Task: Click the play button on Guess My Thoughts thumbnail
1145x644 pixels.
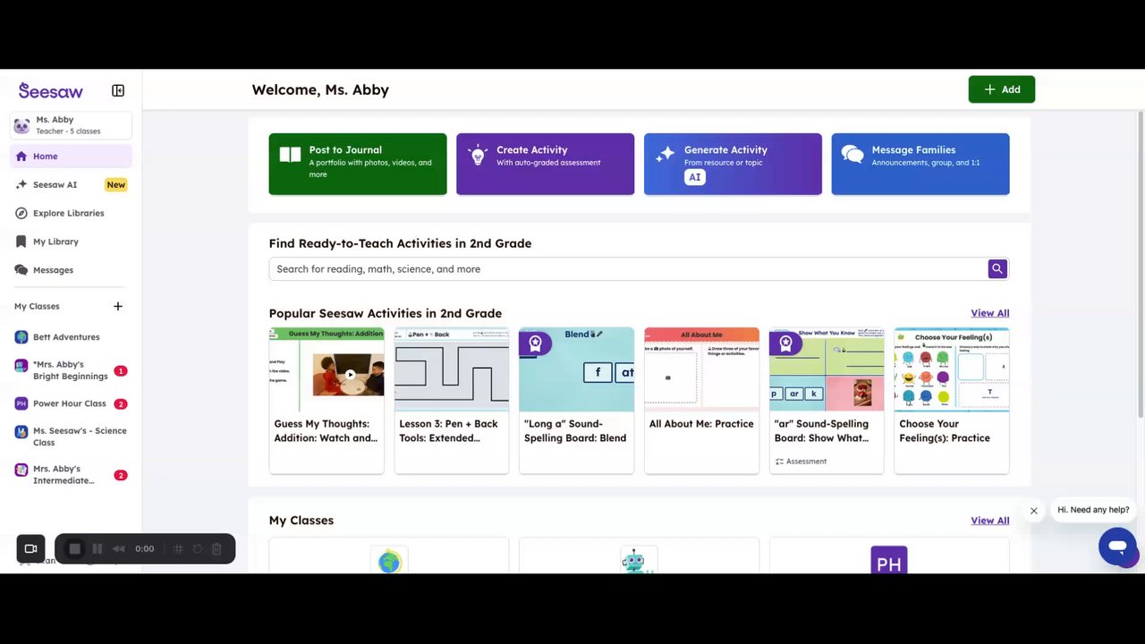Action: pyautogui.click(x=350, y=376)
